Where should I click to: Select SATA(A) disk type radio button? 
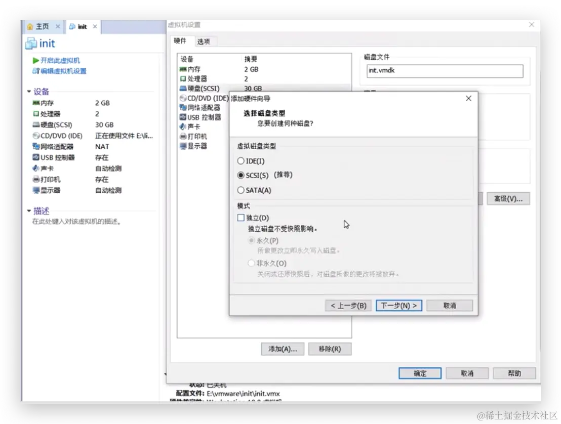[241, 190]
